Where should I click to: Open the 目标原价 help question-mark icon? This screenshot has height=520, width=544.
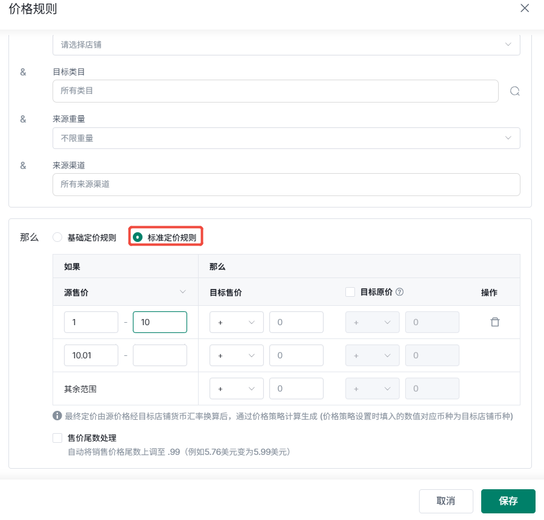pos(399,292)
